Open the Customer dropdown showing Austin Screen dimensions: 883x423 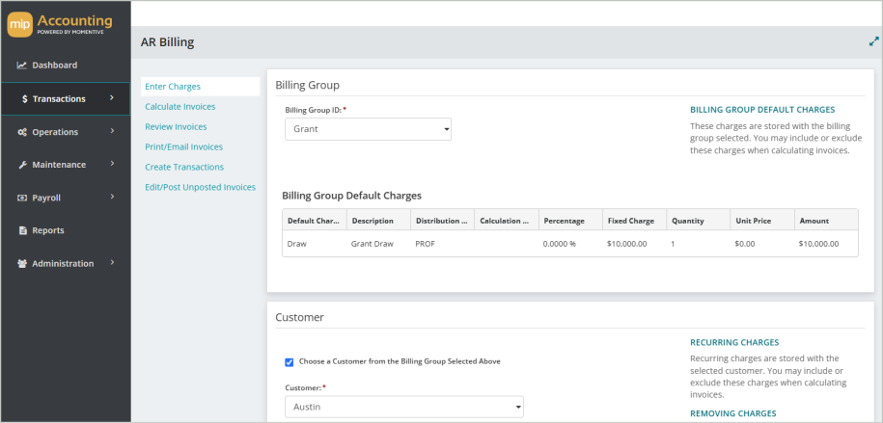tap(403, 407)
